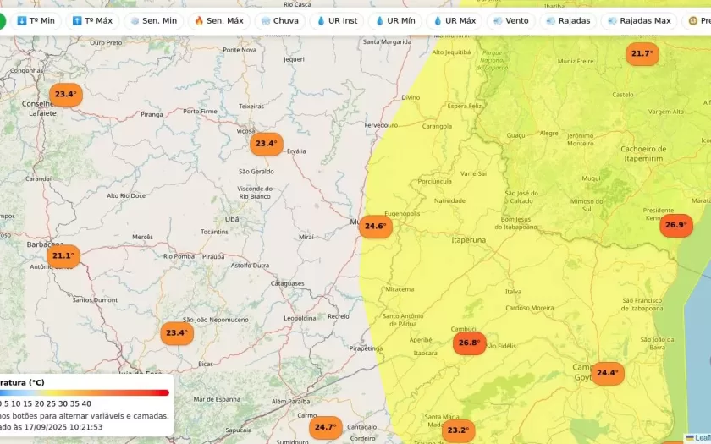Select the 23.4° marker near Viçosa

(266, 144)
